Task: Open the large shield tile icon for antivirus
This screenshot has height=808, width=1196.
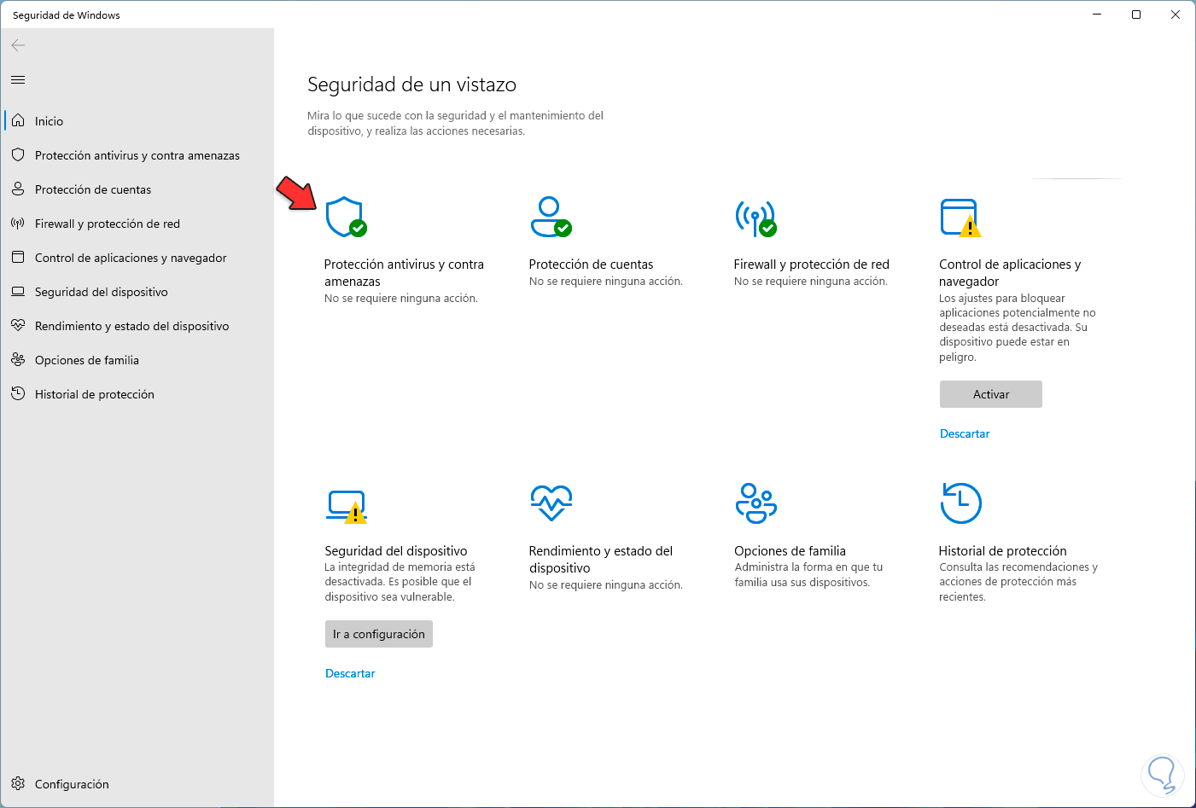Action: (x=346, y=217)
